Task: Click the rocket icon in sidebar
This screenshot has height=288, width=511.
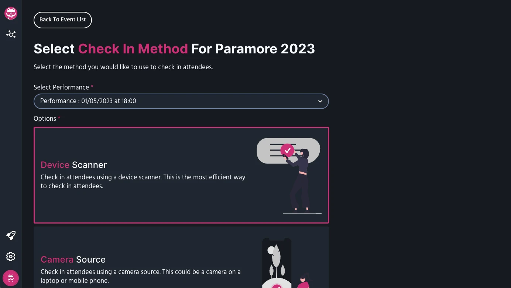Action: click(x=11, y=235)
